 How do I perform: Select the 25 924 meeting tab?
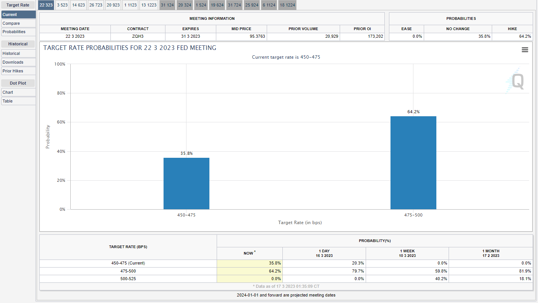(x=252, y=5)
